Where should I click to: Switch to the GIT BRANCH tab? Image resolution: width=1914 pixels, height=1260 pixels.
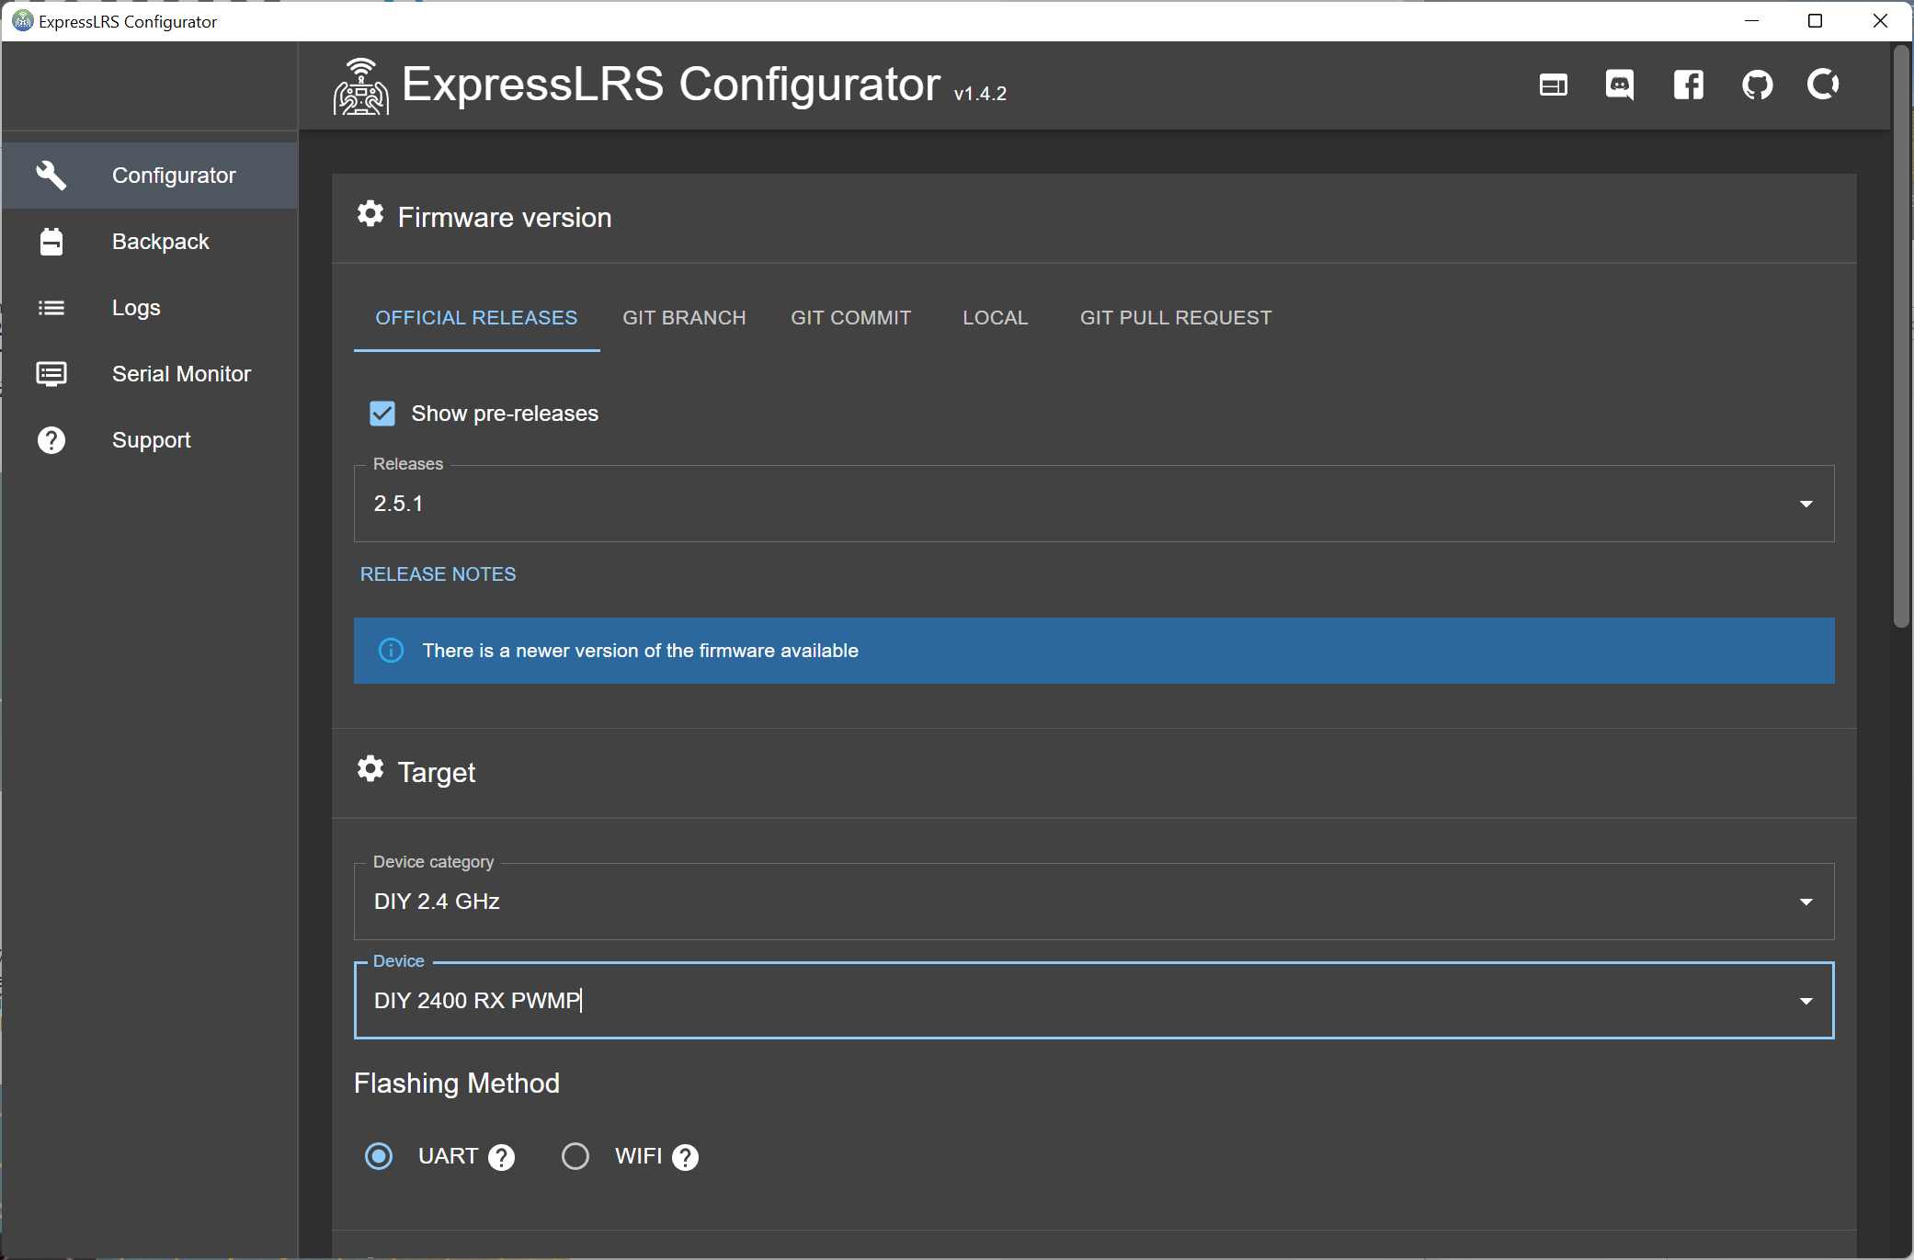(684, 318)
